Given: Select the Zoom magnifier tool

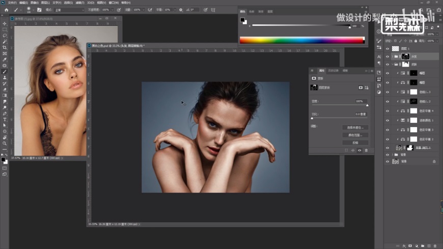Looking at the screenshot, I should coord(5,143).
